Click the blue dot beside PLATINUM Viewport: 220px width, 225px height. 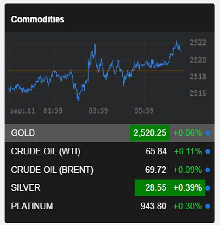[x=208, y=206]
